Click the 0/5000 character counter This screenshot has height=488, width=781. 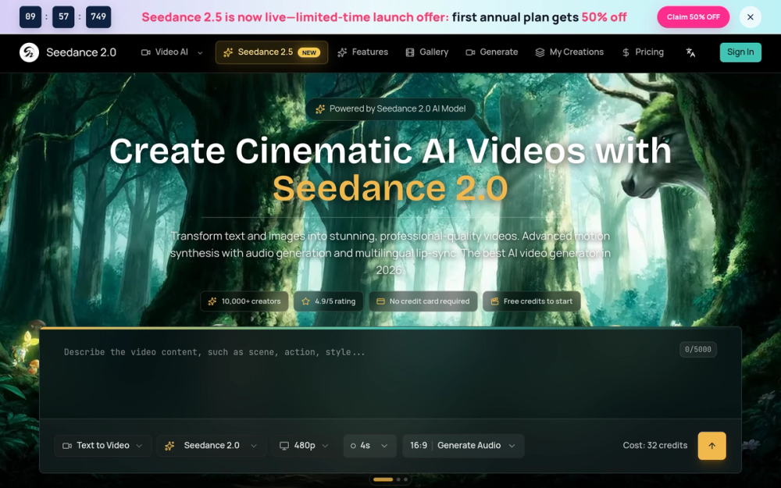[x=697, y=350]
